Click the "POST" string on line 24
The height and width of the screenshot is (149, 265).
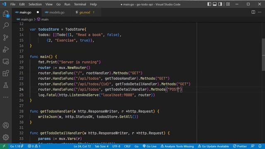click(x=174, y=89)
